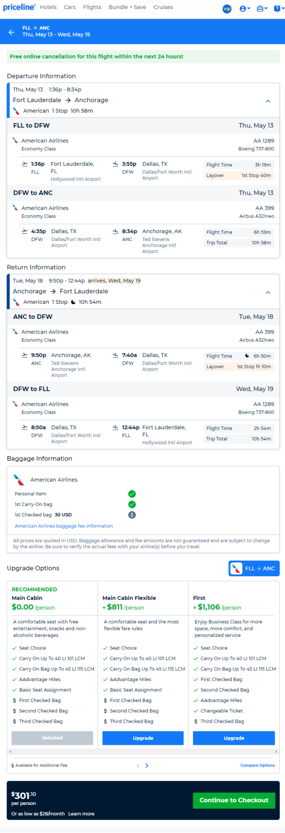Open the Compare Options link

click(x=257, y=765)
